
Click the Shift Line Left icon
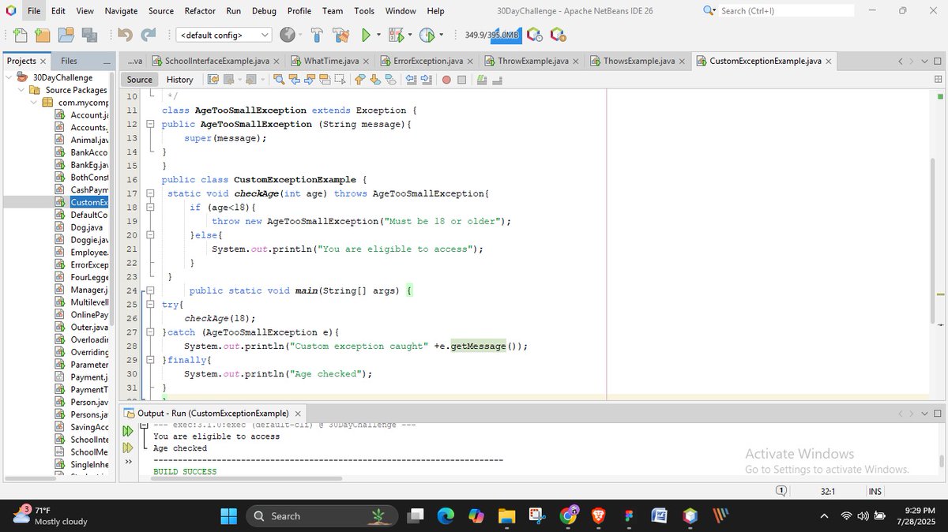(x=412, y=80)
